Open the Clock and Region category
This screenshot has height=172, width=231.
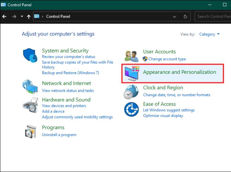163,88
